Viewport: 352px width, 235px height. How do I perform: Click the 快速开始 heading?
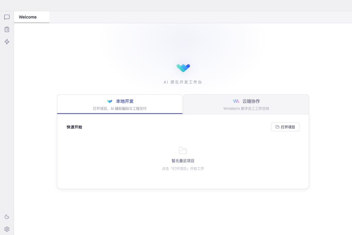74,127
